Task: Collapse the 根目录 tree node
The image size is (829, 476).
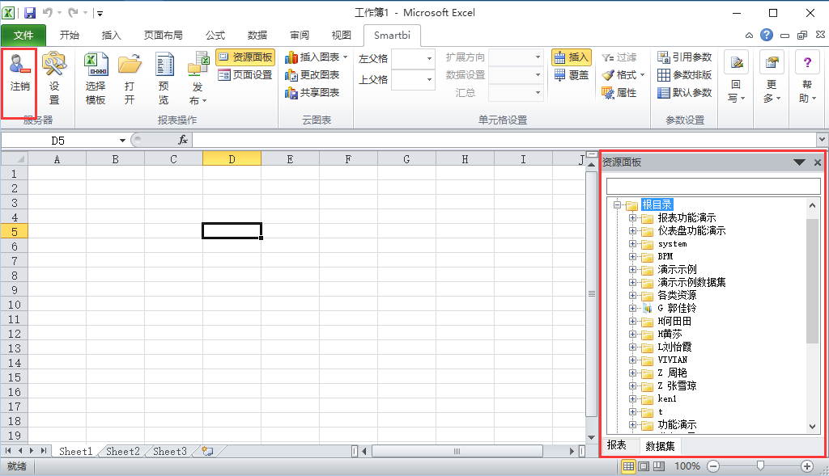Action: (617, 204)
